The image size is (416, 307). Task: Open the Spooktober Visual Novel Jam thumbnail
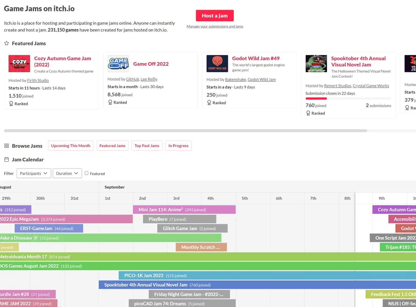(x=316, y=64)
